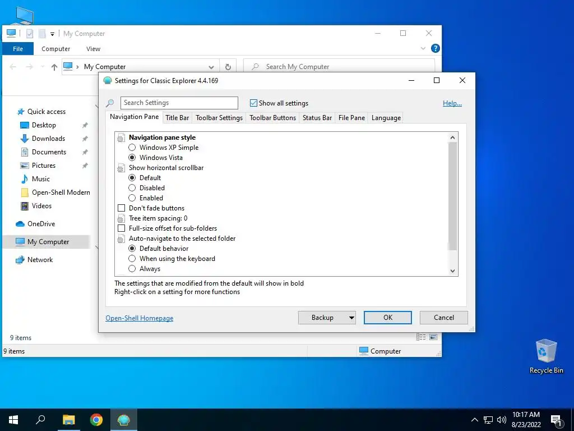Open the recent locations dropdown arrow
The image size is (574, 431).
(x=43, y=67)
